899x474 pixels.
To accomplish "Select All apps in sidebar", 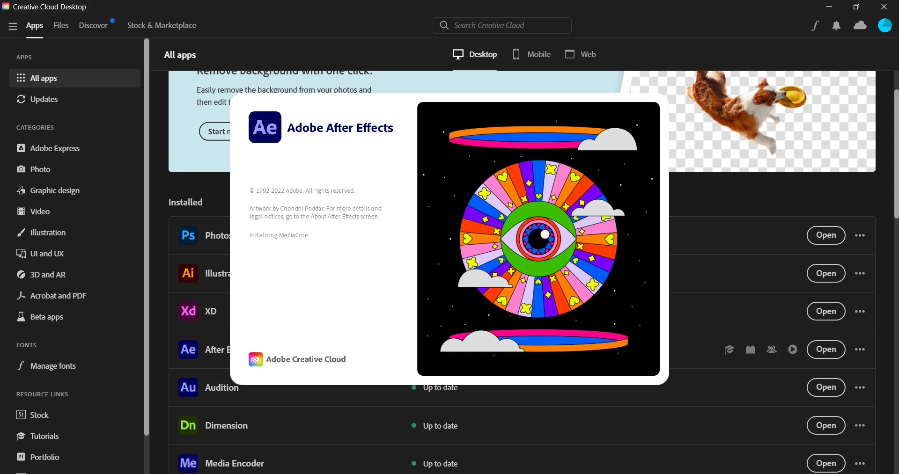I will [x=75, y=78].
